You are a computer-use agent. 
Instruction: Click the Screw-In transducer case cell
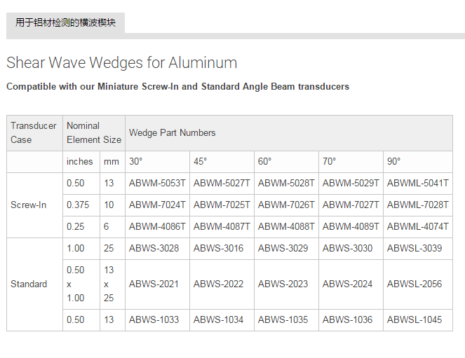coord(29,205)
